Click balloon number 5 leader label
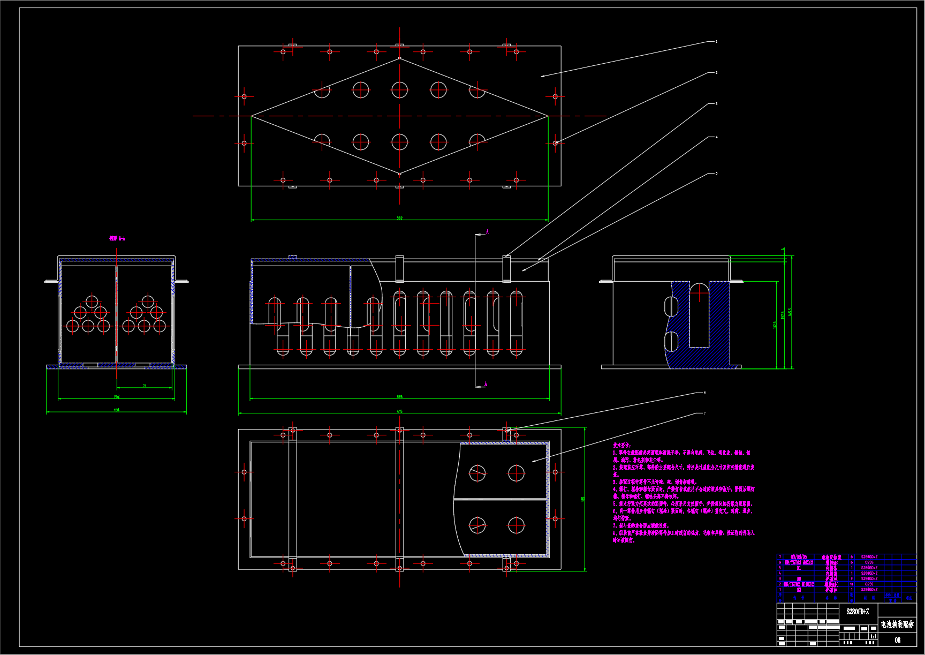The width and height of the screenshot is (925, 655). coord(716,174)
